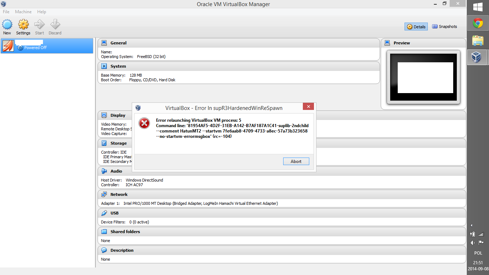Click the 'Host Driver: Windows DirectSound' text
Viewport: 489px width, 275px height.
coord(132,180)
